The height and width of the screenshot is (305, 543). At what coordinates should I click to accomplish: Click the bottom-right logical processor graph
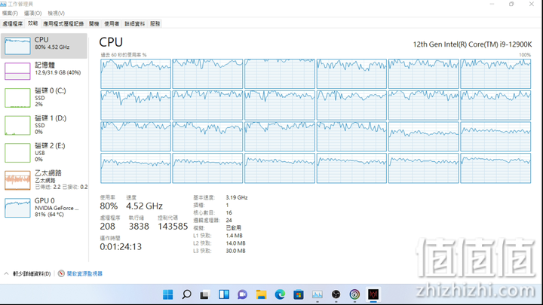[x=495, y=168]
